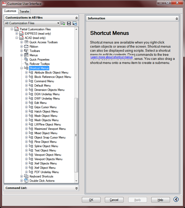Select LWPline Object Menu
This screenshot has width=185, height=208.
(48, 124)
